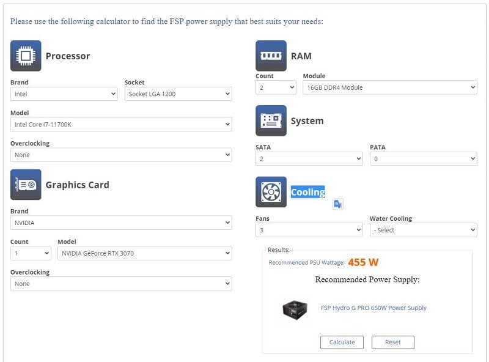Expand the Socket LGA 1200 dropdown

click(x=178, y=94)
